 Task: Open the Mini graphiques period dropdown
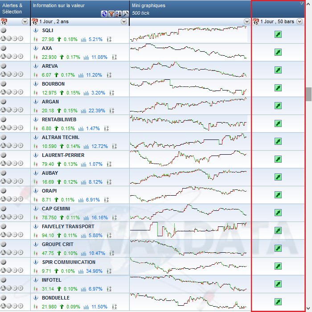point(247,21)
